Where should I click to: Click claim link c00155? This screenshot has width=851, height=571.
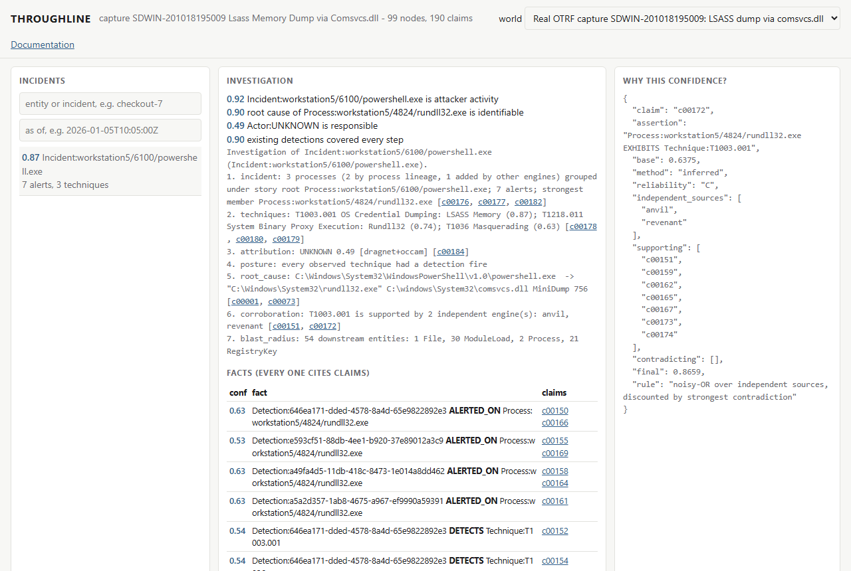[x=555, y=441]
